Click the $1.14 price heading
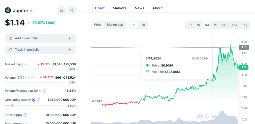Image resolution: width=255 pixels, height=124 pixels. pos(15,23)
